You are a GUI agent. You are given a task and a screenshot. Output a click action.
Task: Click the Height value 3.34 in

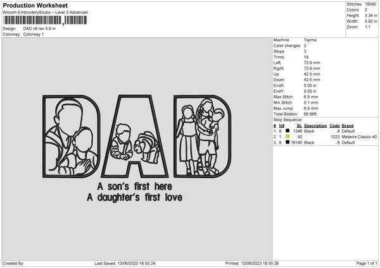(x=370, y=15)
